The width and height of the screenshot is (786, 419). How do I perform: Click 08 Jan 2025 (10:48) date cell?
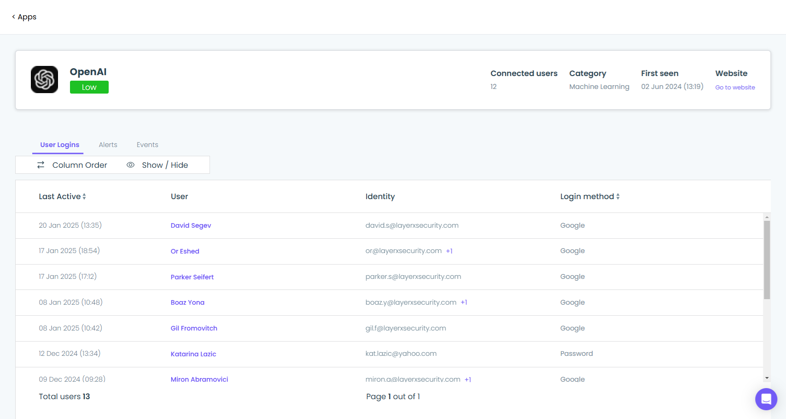point(70,302)
